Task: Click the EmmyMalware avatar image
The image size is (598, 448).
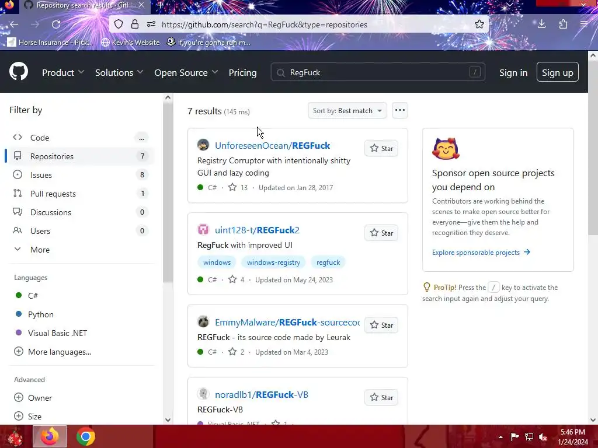Action: click(203, 321)
